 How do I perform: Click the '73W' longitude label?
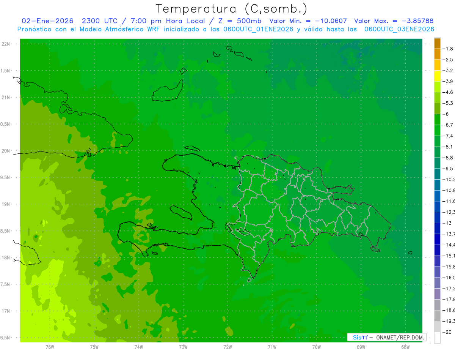(183, 347)
